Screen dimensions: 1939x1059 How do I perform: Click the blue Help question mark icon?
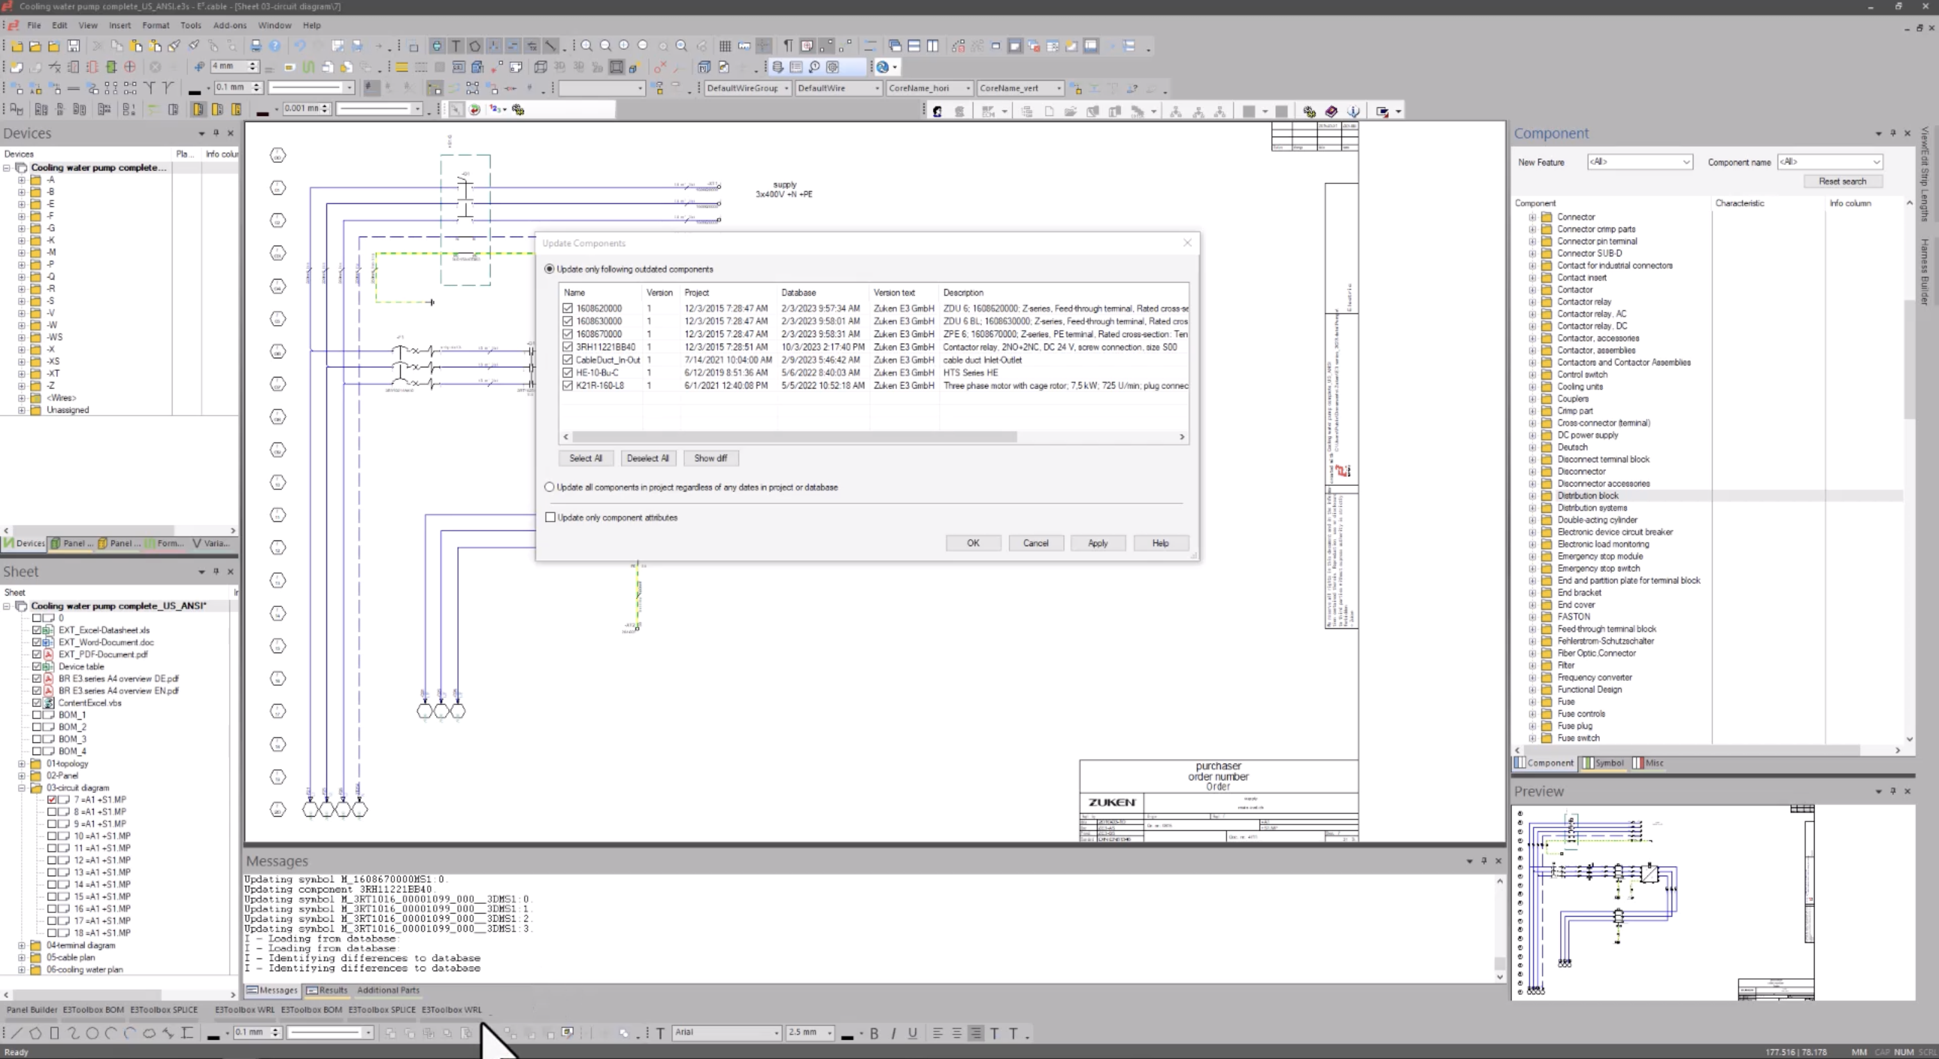[x=276, y=46]
